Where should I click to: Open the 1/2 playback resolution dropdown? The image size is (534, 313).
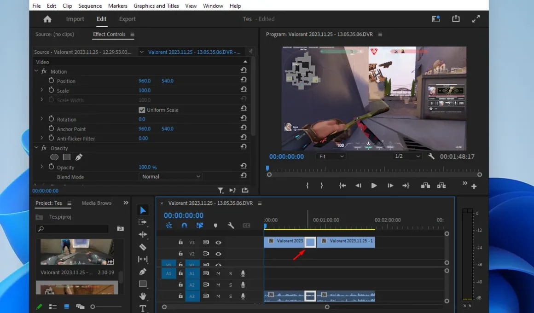coord(407,156)
